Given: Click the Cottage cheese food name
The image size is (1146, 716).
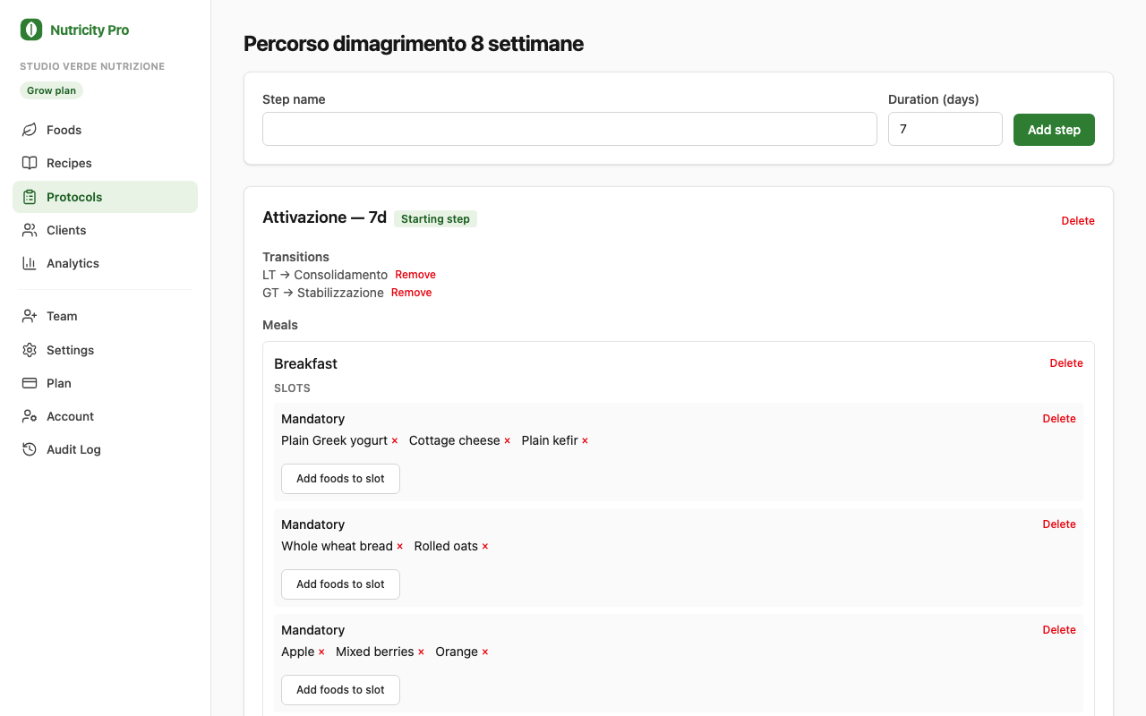Looking at the screenshot, I should click(454, 440).
